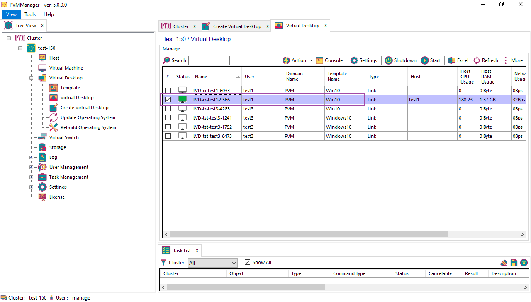The width and height of the screenshot is (531, 302).
Task: Check the box for LVD-ix-test3-4283
Action: (168, 109)
